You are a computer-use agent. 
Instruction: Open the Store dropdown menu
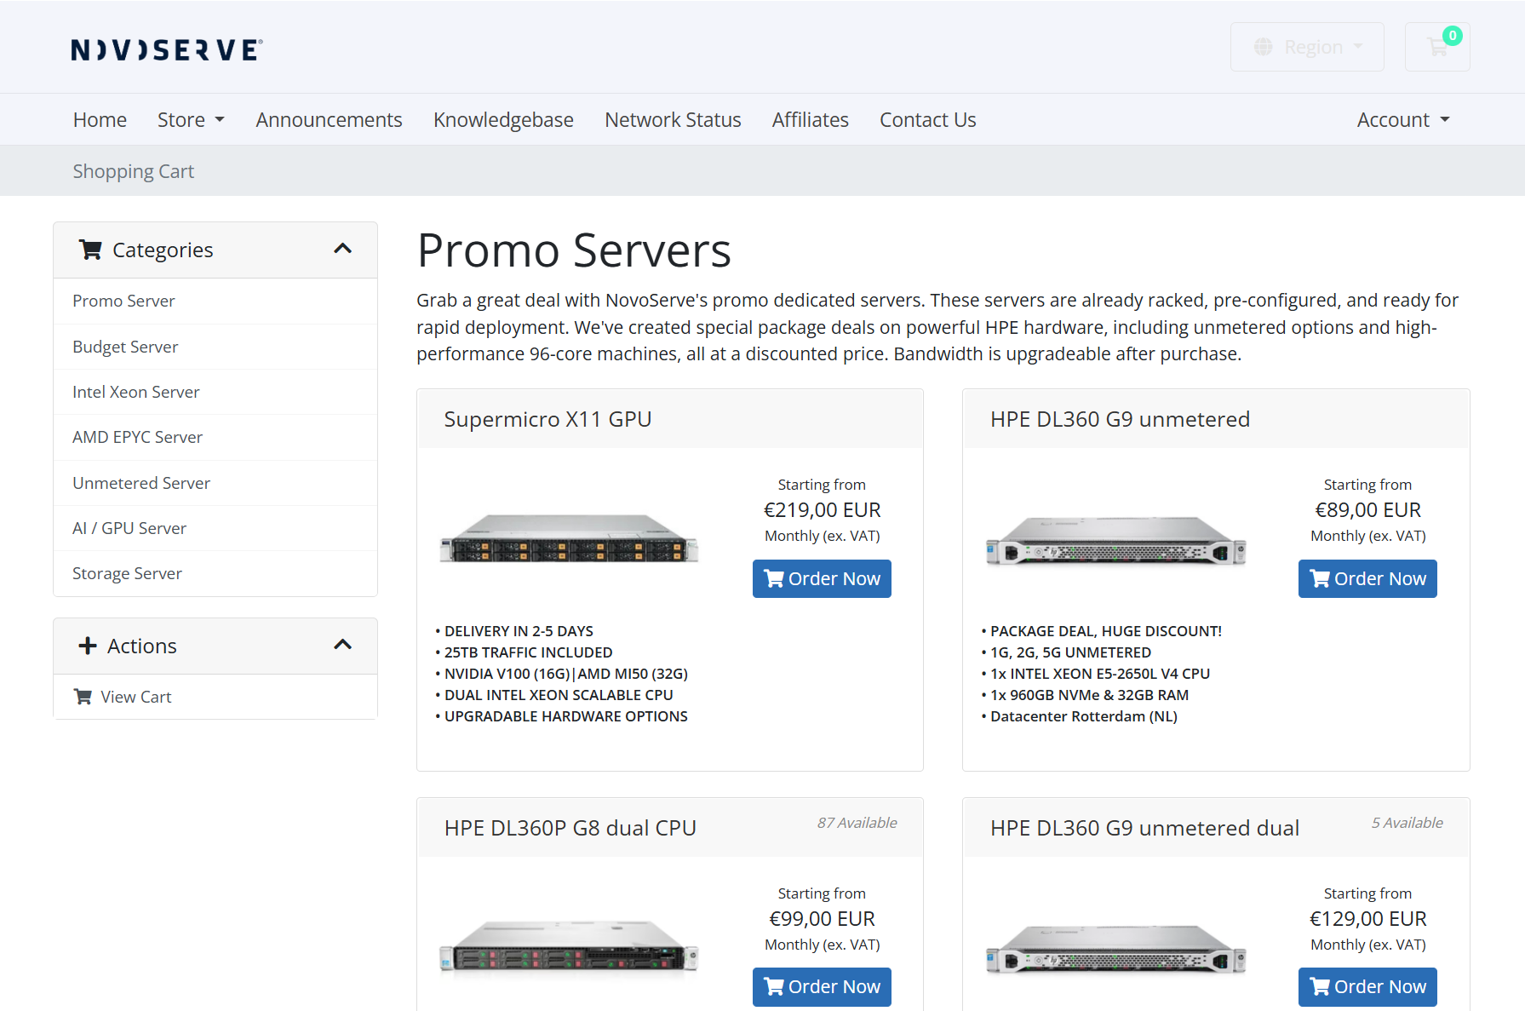click(191, 120)
